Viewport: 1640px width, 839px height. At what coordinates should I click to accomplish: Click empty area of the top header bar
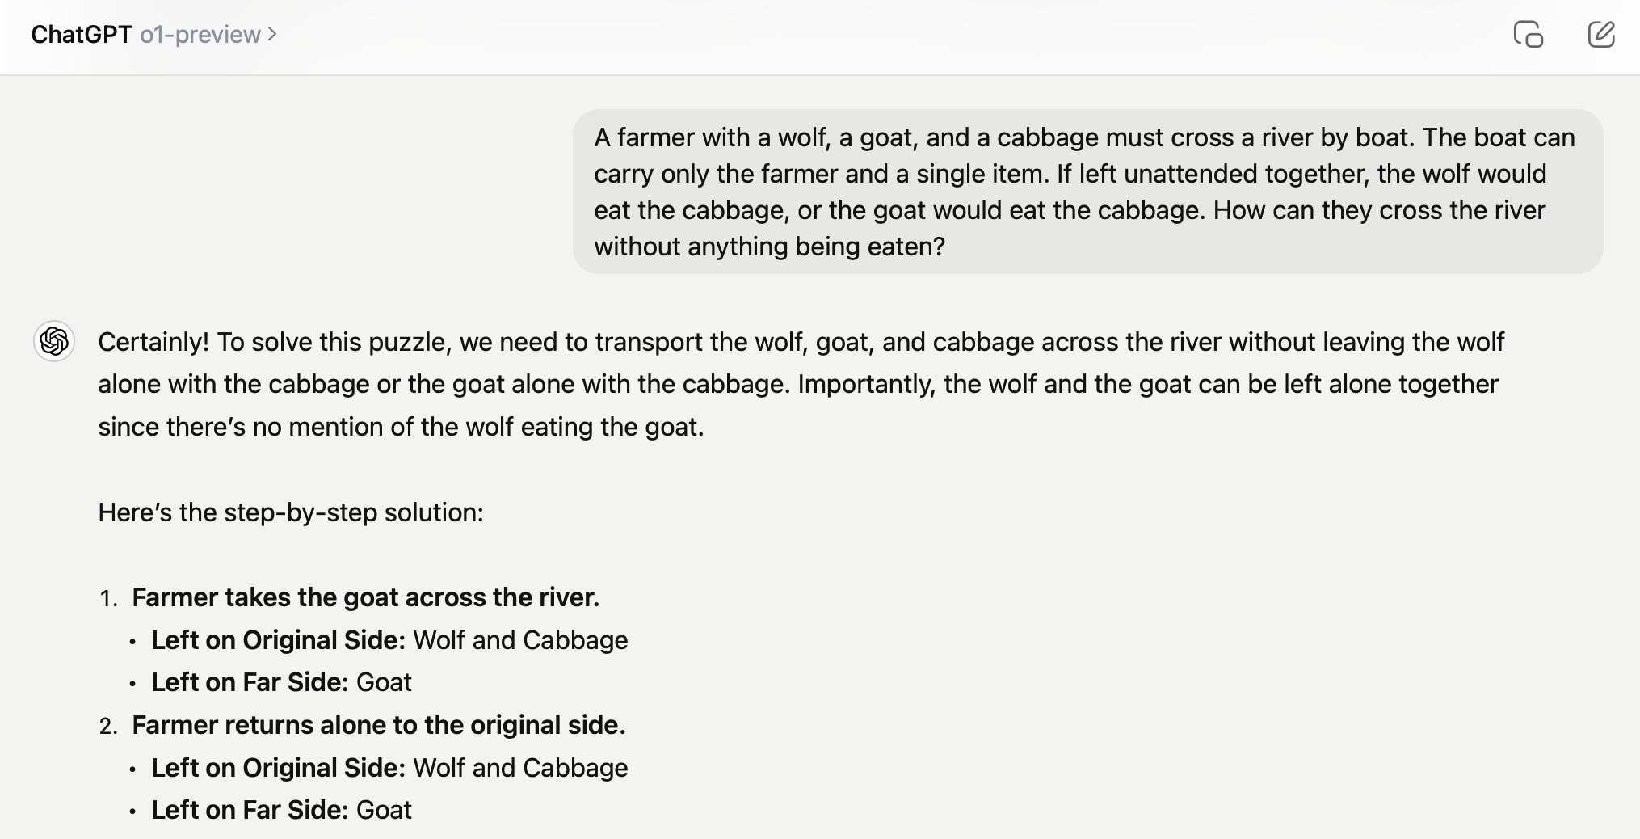click(889, 36)
